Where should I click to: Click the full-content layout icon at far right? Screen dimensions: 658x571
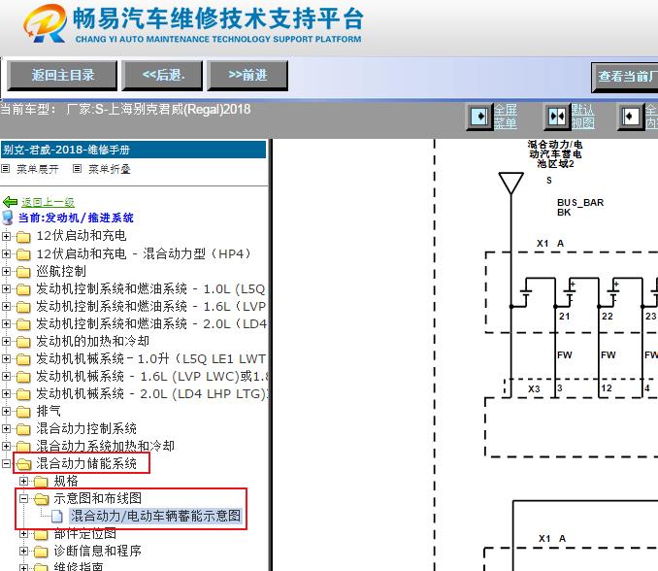coord(630,117)
